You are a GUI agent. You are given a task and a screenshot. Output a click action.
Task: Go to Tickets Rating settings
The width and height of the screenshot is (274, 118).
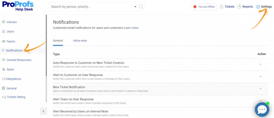click(x=16, y=97)
